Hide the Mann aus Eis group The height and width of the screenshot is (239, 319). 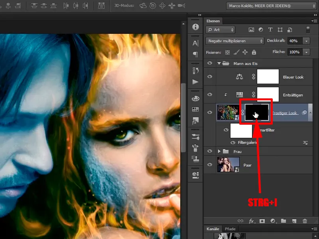coord(210,63)
